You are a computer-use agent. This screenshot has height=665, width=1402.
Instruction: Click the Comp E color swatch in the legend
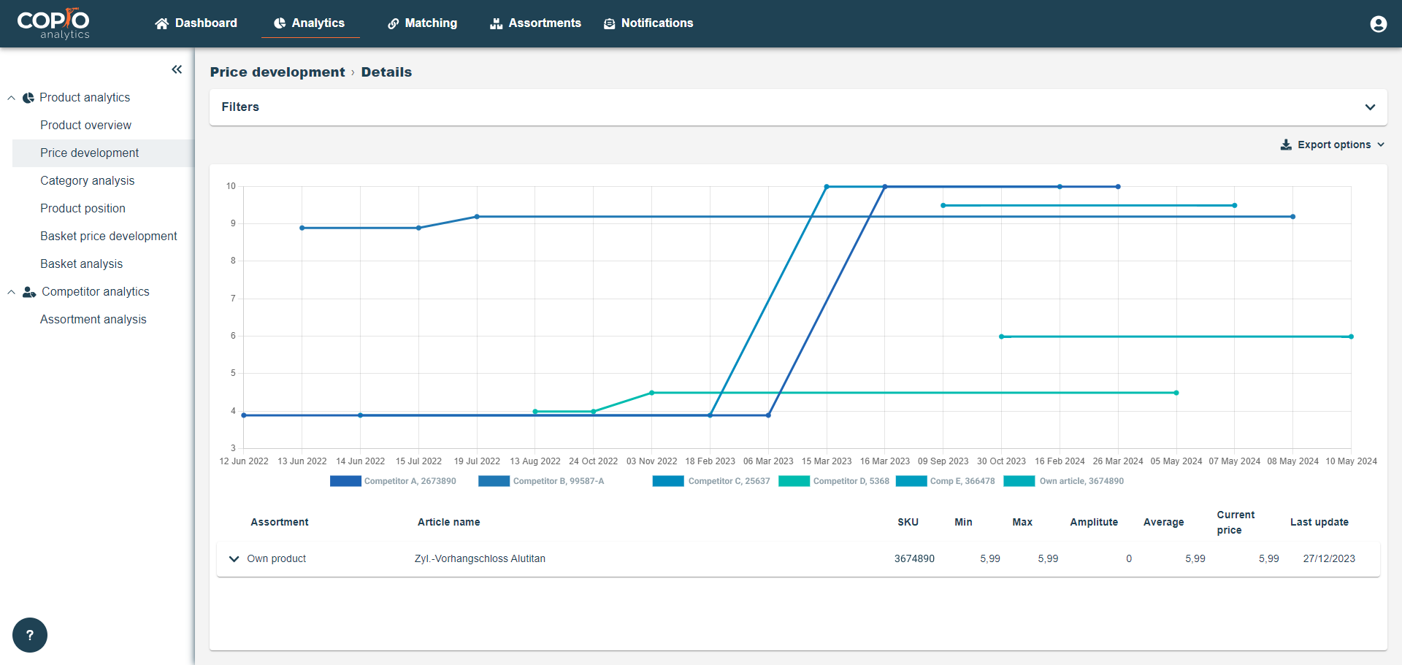pyautogui.click(x=910, y=481)
